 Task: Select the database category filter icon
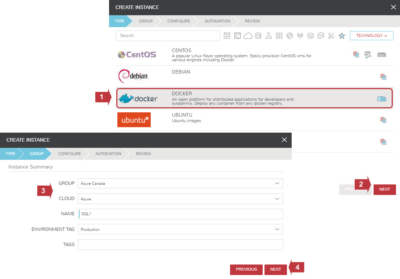coord(258,36)
